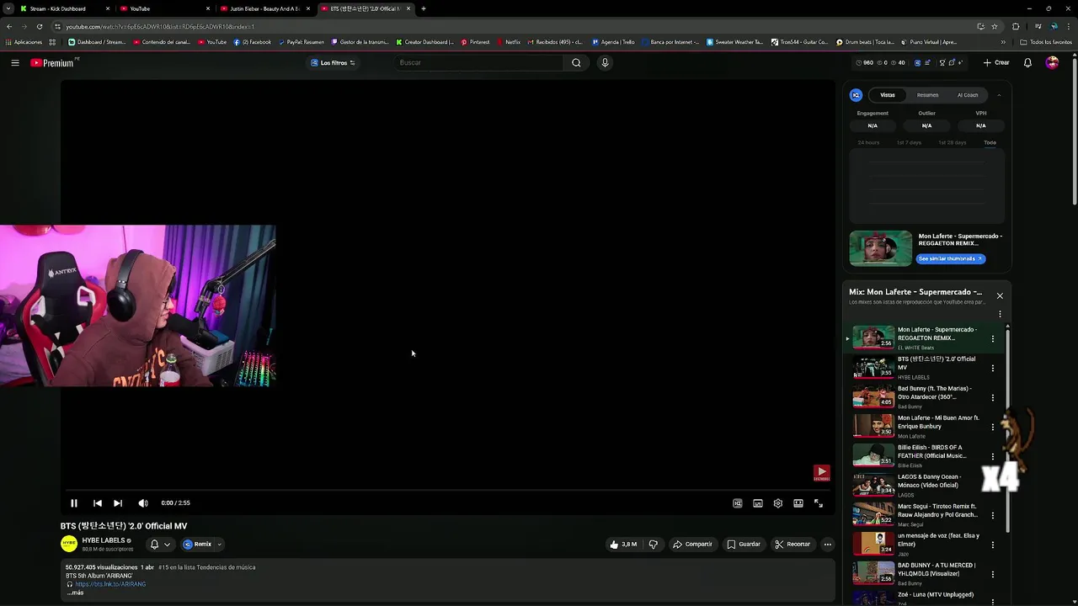
Task: Play Marc Seguí Tiroteo Remix thumbnail
Action: 873,514
